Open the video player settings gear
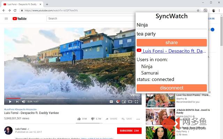This screenshot has width=223, height=139. click(117, 101)
